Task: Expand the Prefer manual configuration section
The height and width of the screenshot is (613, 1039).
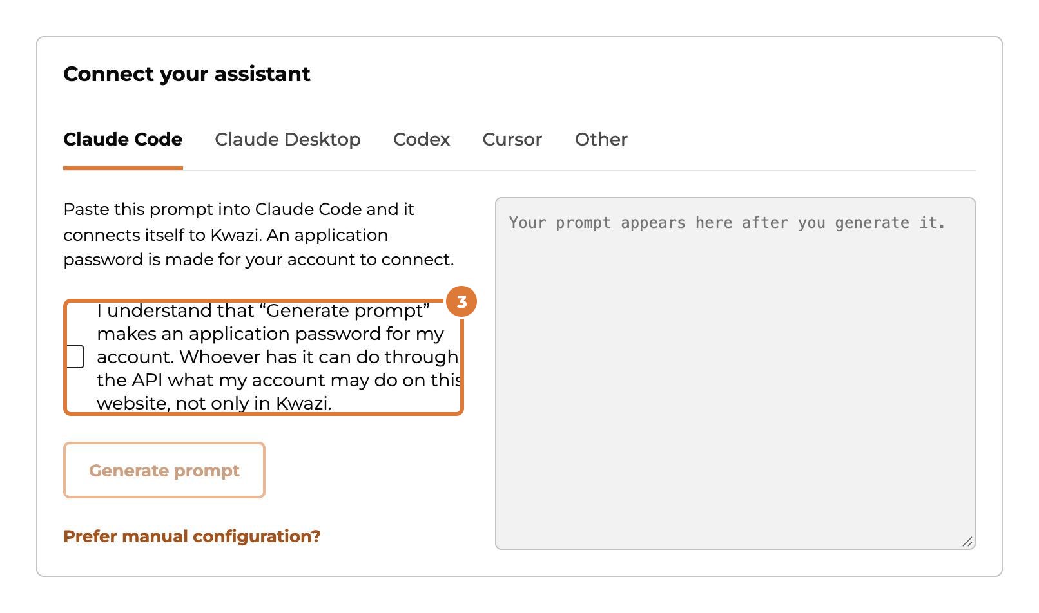Action: tap(192, 536)
